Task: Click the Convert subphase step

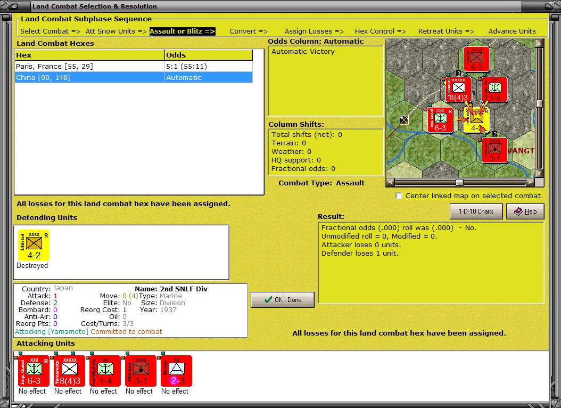Action: [x=249, y=31]
